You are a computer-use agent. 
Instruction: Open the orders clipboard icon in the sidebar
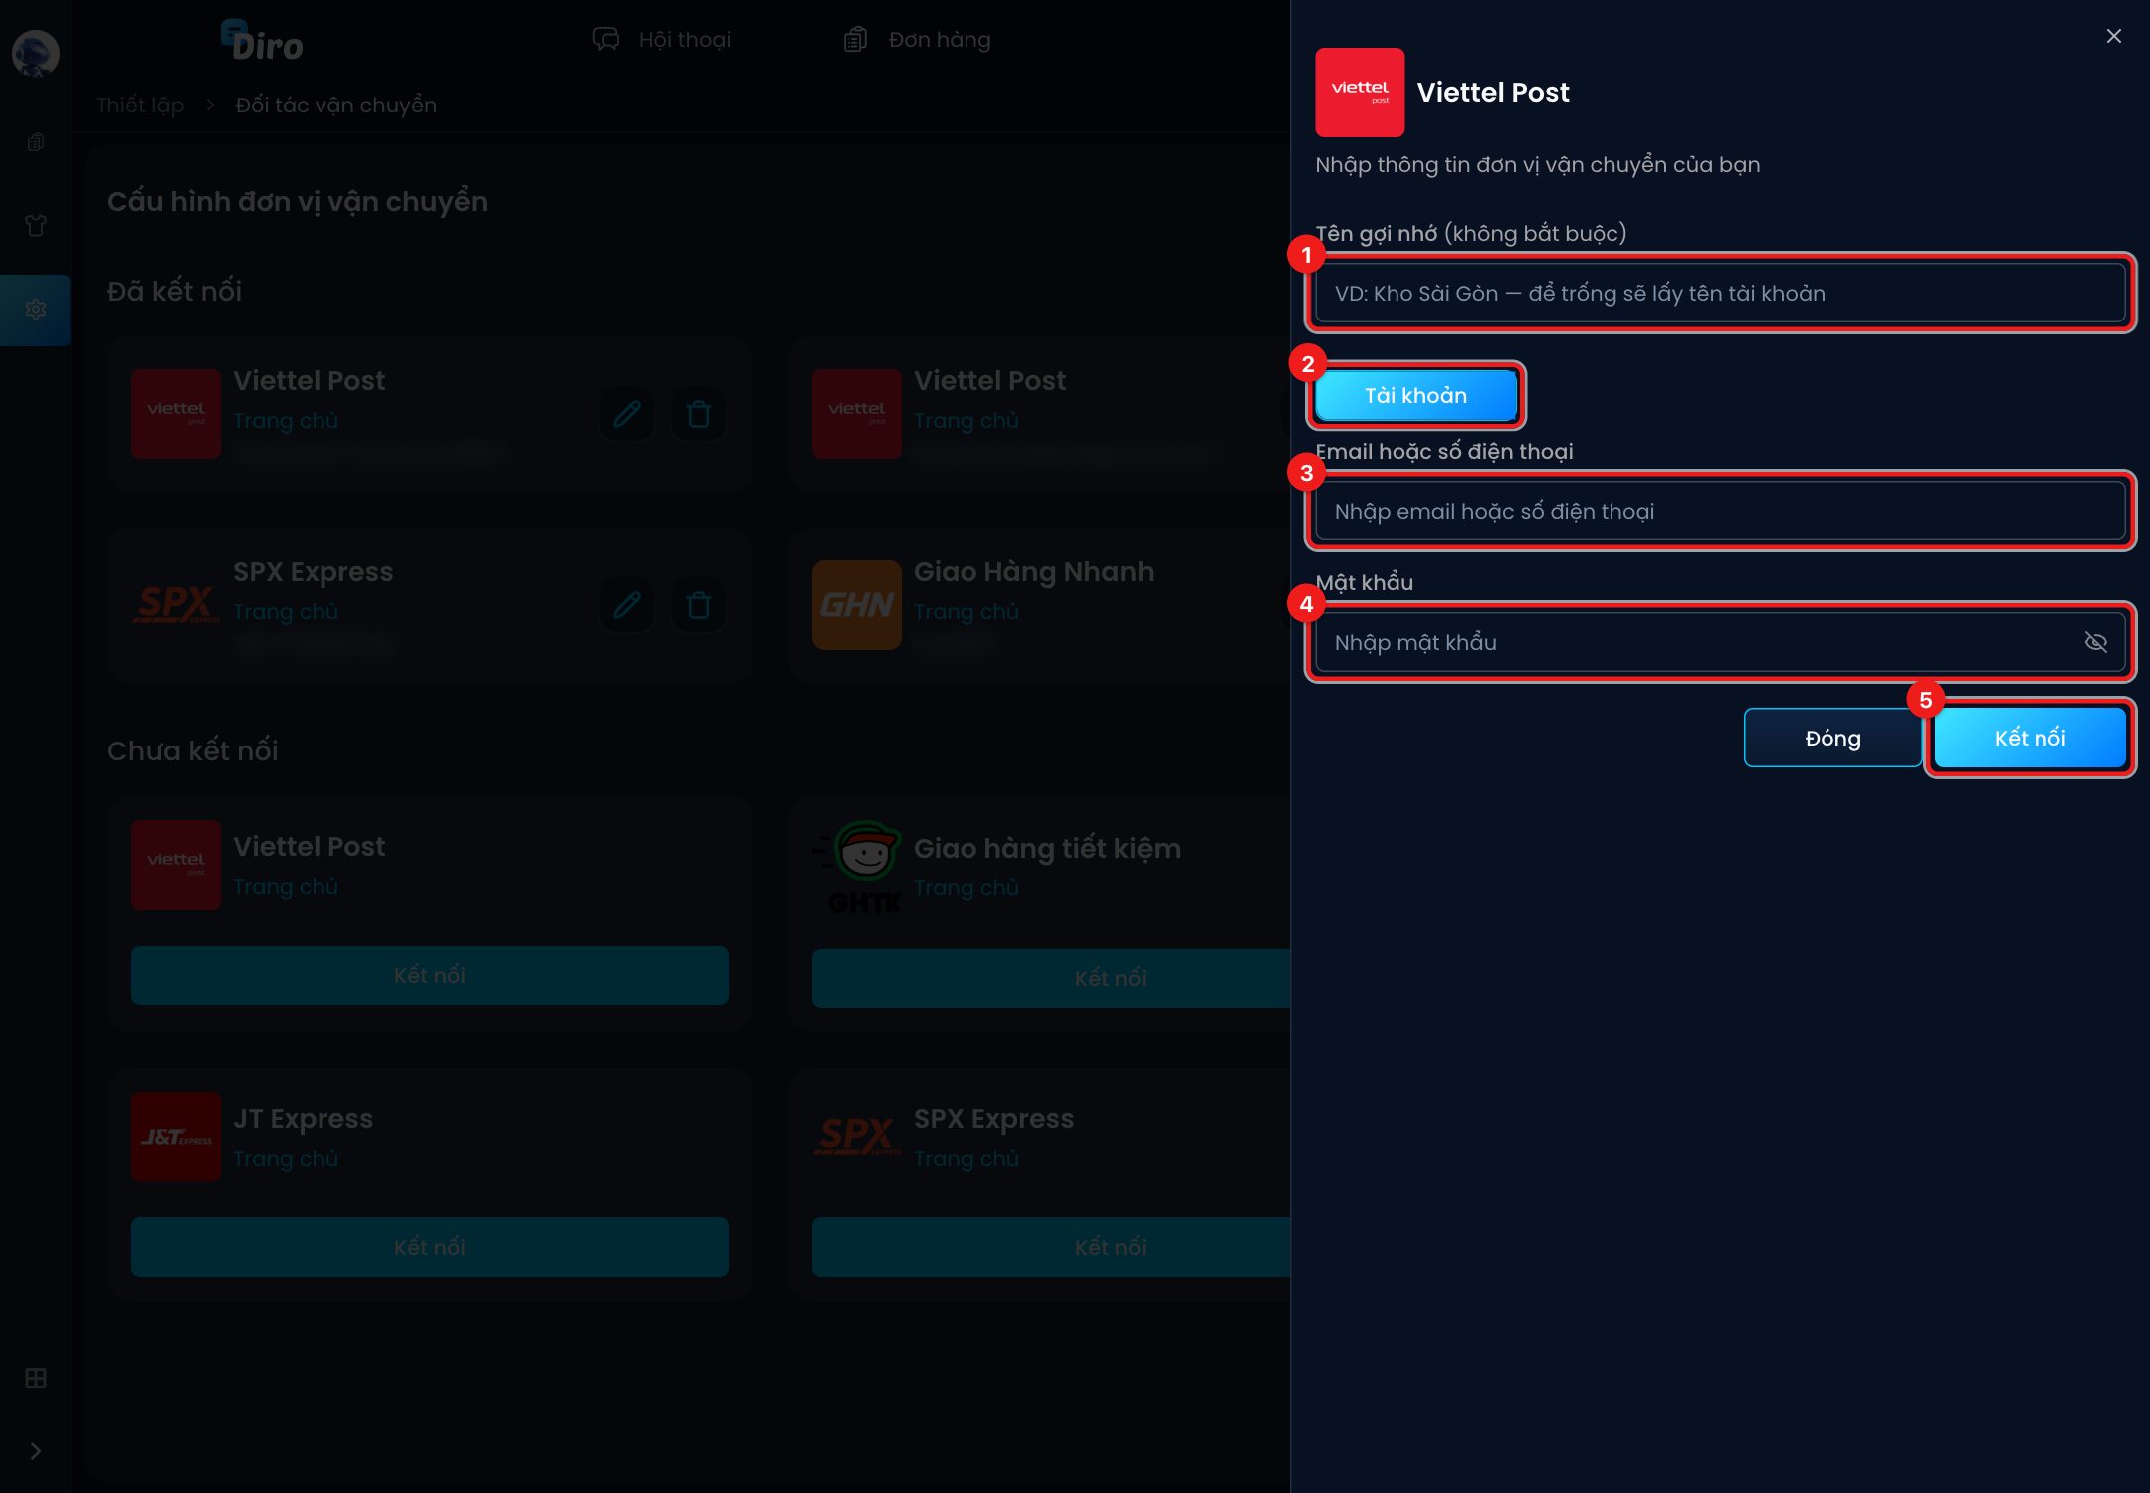[x=35, y=142]
